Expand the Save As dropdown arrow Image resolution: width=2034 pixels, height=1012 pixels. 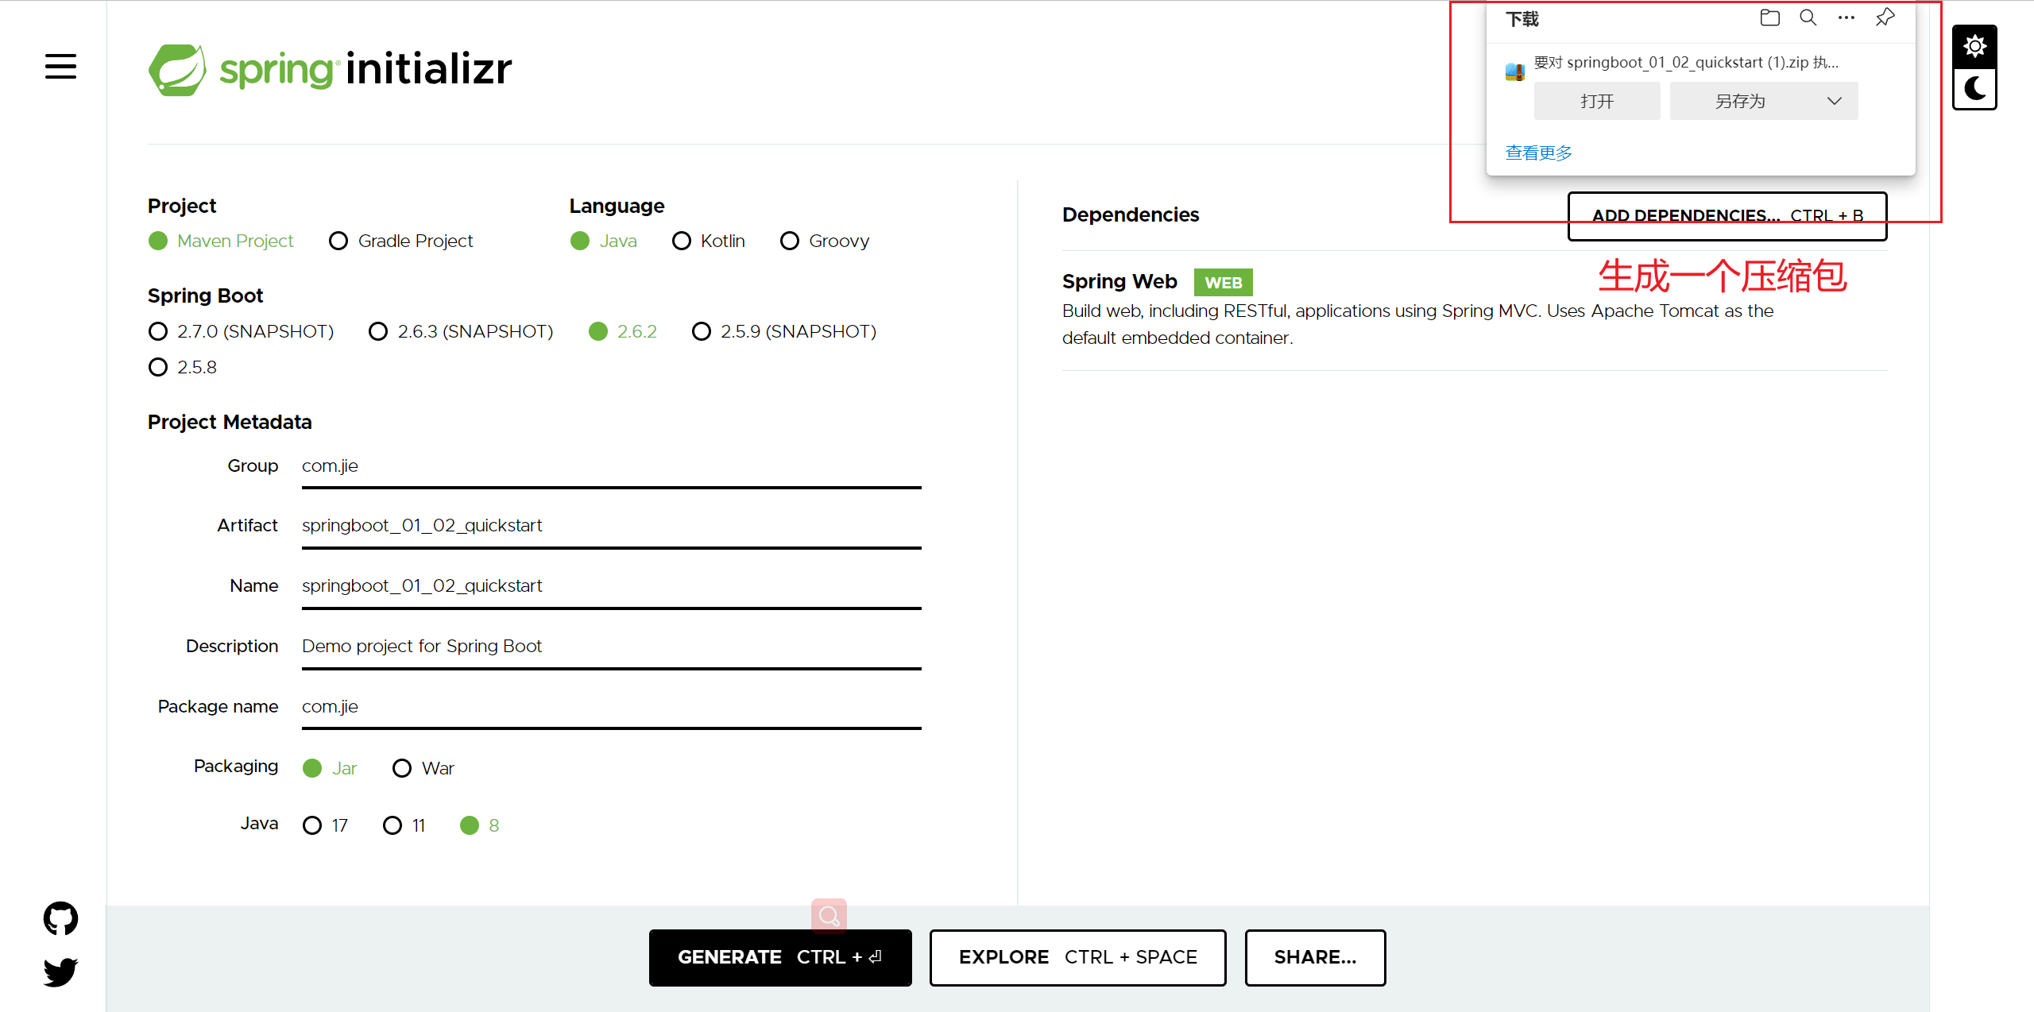click(1834, 101)
